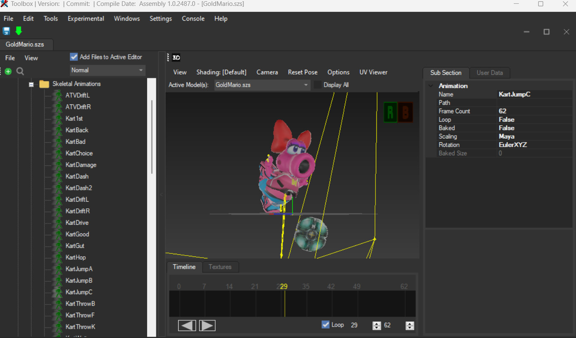Viewport: 576px width, 338px height.
Task: Click the frame count up stepper arrow
Action: click(410, 323)
